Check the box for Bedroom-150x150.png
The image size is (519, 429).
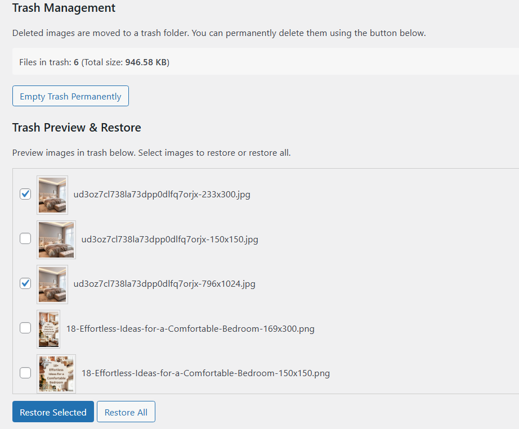pyautogui.click(x=25, y=372)
